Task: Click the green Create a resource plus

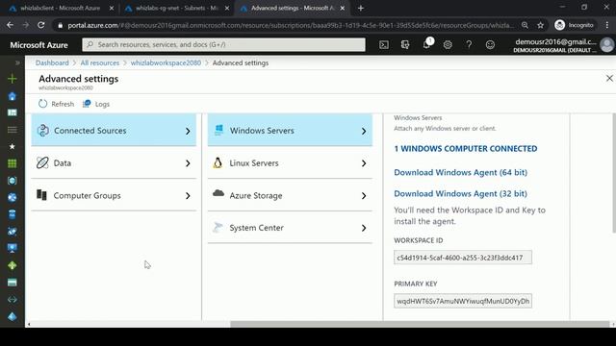Action: tap(13, 79)
